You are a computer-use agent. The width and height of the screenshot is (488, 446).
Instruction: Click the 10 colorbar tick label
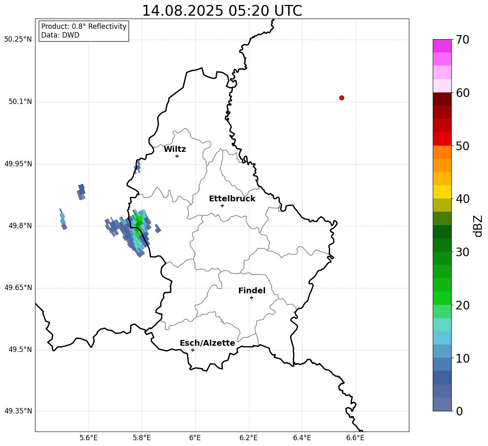462,359
